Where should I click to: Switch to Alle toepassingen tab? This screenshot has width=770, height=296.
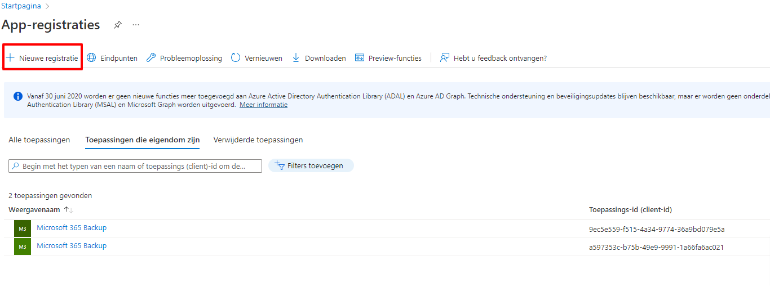[39, 140]
